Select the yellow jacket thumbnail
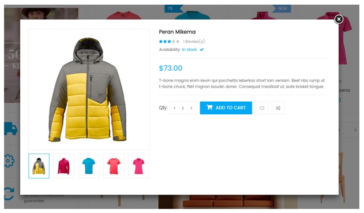 coord(39,166)
